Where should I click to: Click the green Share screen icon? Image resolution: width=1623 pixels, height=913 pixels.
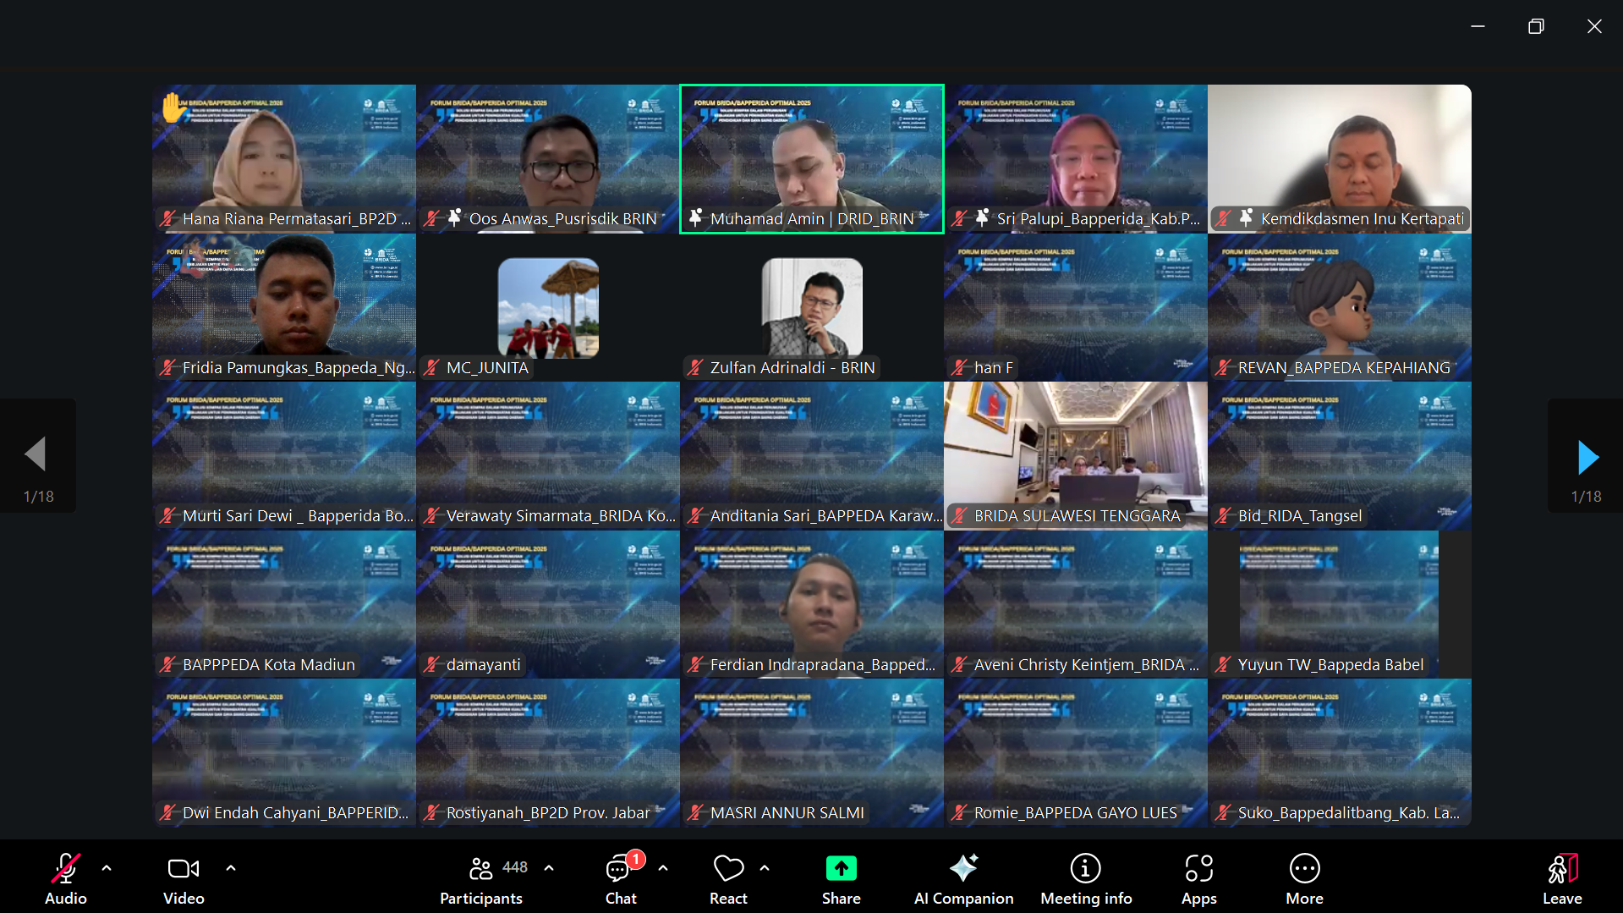[x=841, y=869]
